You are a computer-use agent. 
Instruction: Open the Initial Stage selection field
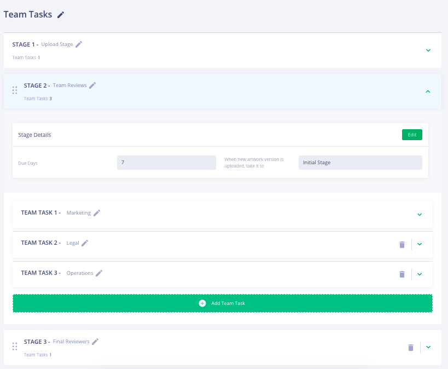coord(360,163)
